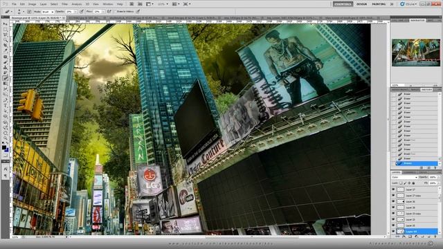The width and height of the screenshot is (443, 249).
Task: Delete current state in History panel
Action: pyautogui.click(x=435, y=167)
